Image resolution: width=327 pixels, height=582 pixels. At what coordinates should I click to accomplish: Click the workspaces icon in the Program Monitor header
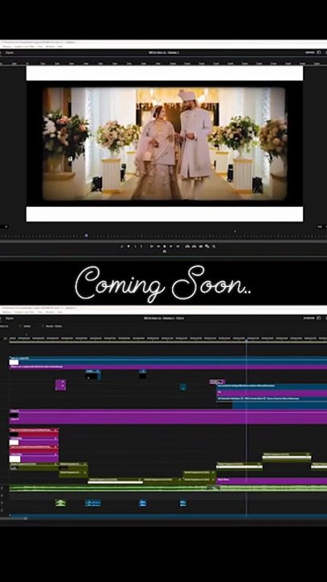point(318,53)
